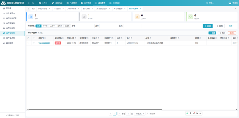Sort by the 单据号 column arrows
The width and height of the screenshot is (239, 118).
click(45, 38)
